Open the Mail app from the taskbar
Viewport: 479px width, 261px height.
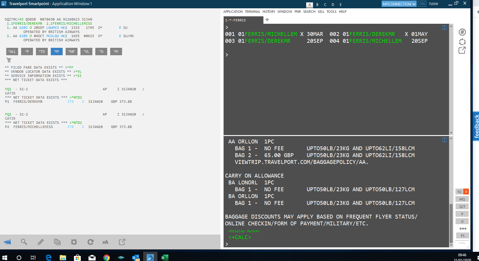(92, 257)
